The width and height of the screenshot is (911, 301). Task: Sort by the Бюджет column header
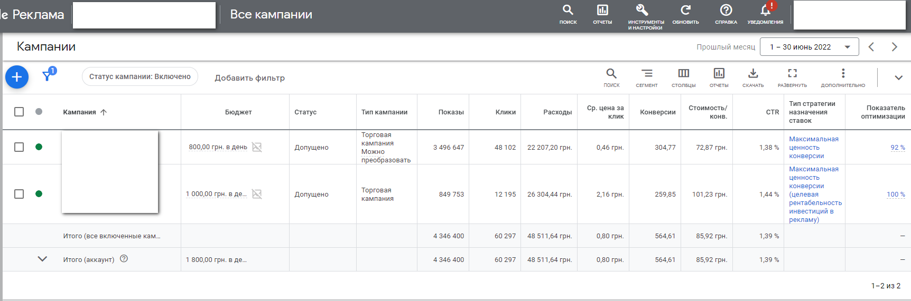point(238,112)
